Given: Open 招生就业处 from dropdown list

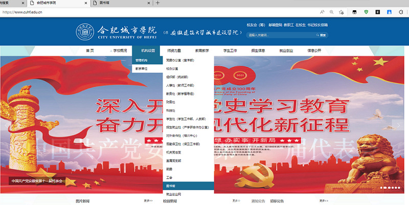Looking at the screenshot, I should pyautogui.click(x=188, y=127).
